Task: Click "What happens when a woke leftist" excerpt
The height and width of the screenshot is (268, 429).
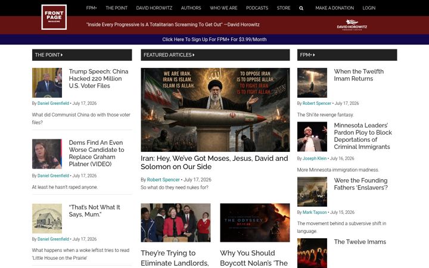Action: point(80,254)
